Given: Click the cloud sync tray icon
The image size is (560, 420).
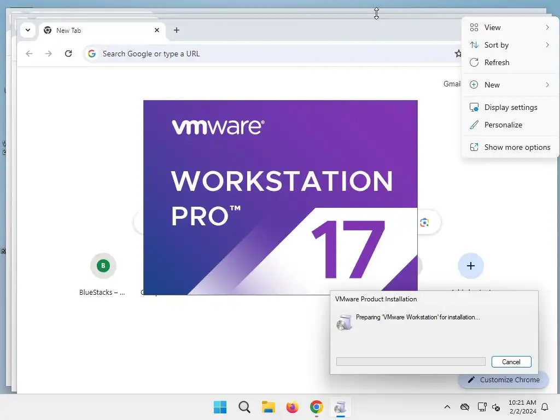Looking at the screenshot, I should (x=465, y=407).
